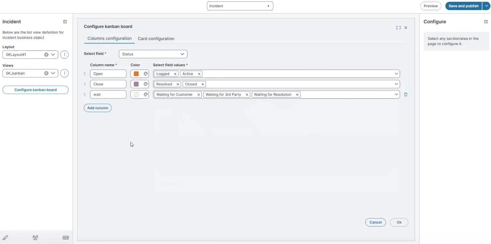Expand field values dropdown for Close row
Image resolution: width=491 pixels, height=244 pixels.
(x=396, y=84)
